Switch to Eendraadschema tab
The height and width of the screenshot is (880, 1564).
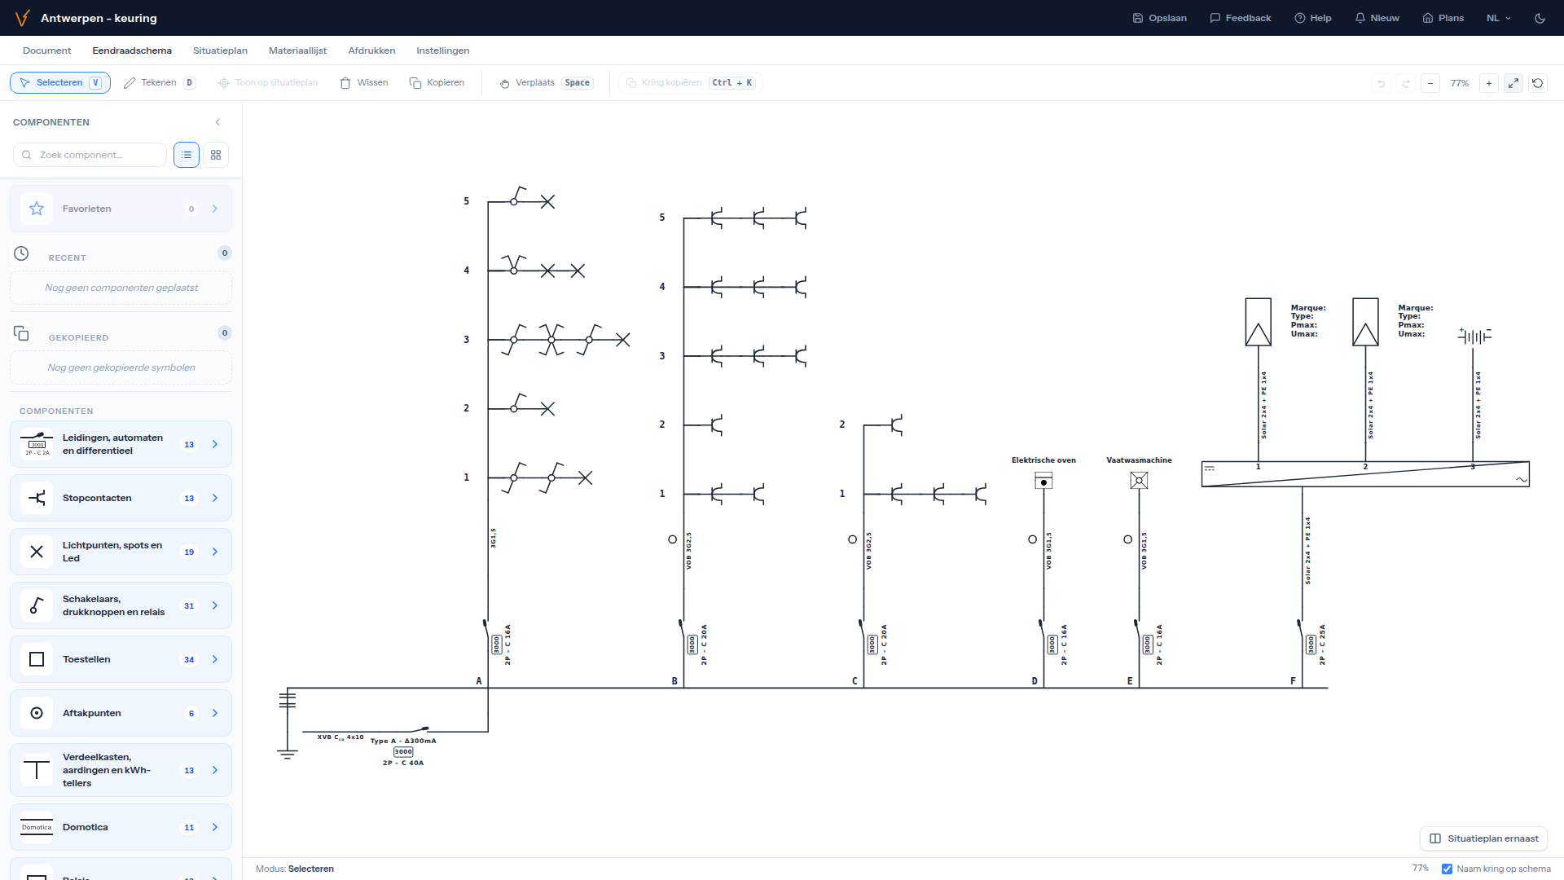[x=132, y=51]
